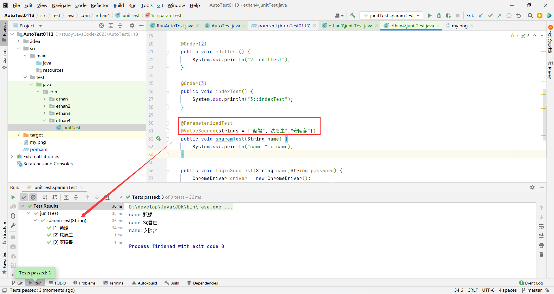Open Git history clock icon
The height and width of the screenshot is (294, 554).
(509, 16)
